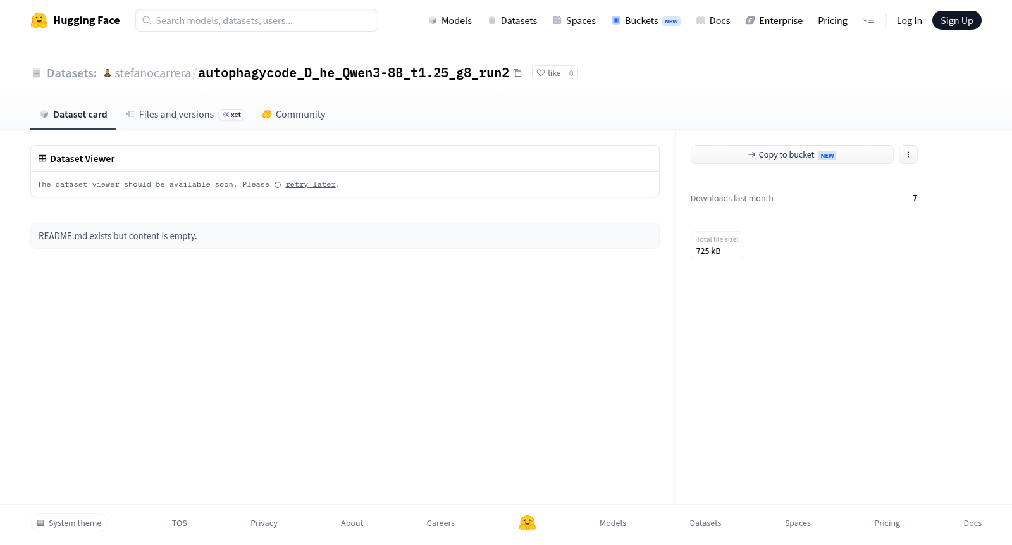Copy dataset name with the copy icon

pos(517,73)
